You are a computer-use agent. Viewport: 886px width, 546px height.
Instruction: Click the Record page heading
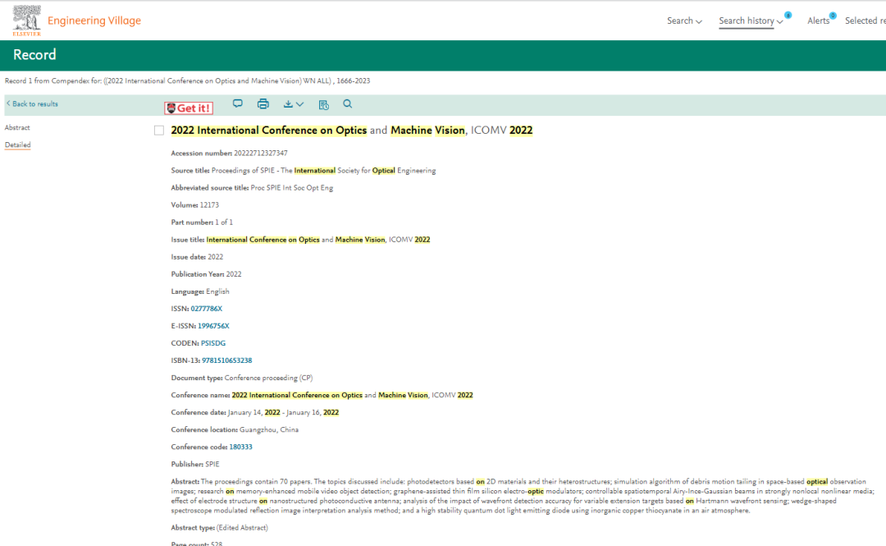34,55
